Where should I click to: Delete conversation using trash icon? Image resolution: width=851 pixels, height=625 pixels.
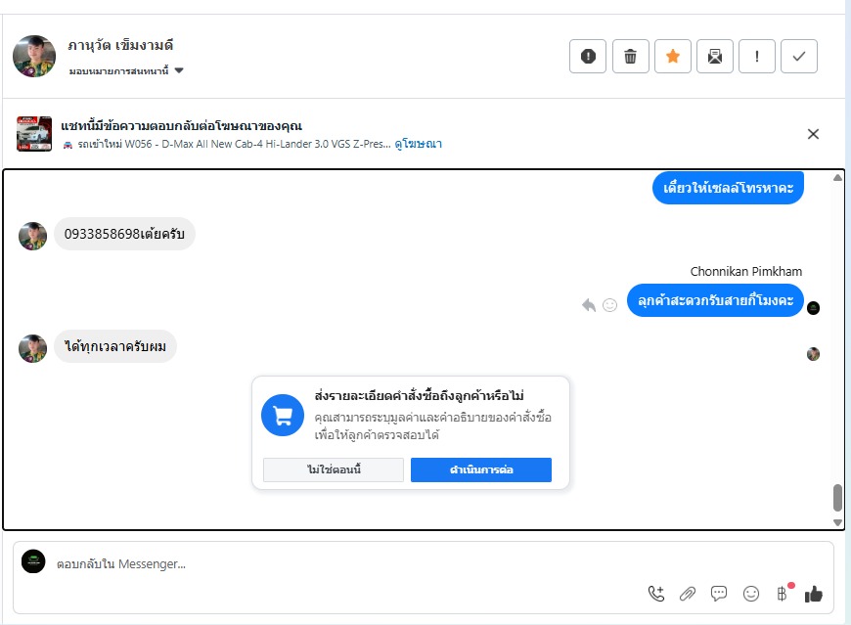pos(631,57)
